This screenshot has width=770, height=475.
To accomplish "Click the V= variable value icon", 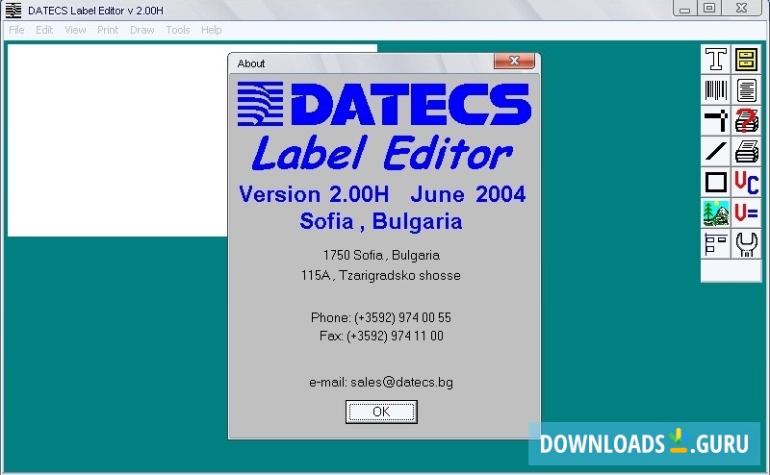I will point(747,212).
